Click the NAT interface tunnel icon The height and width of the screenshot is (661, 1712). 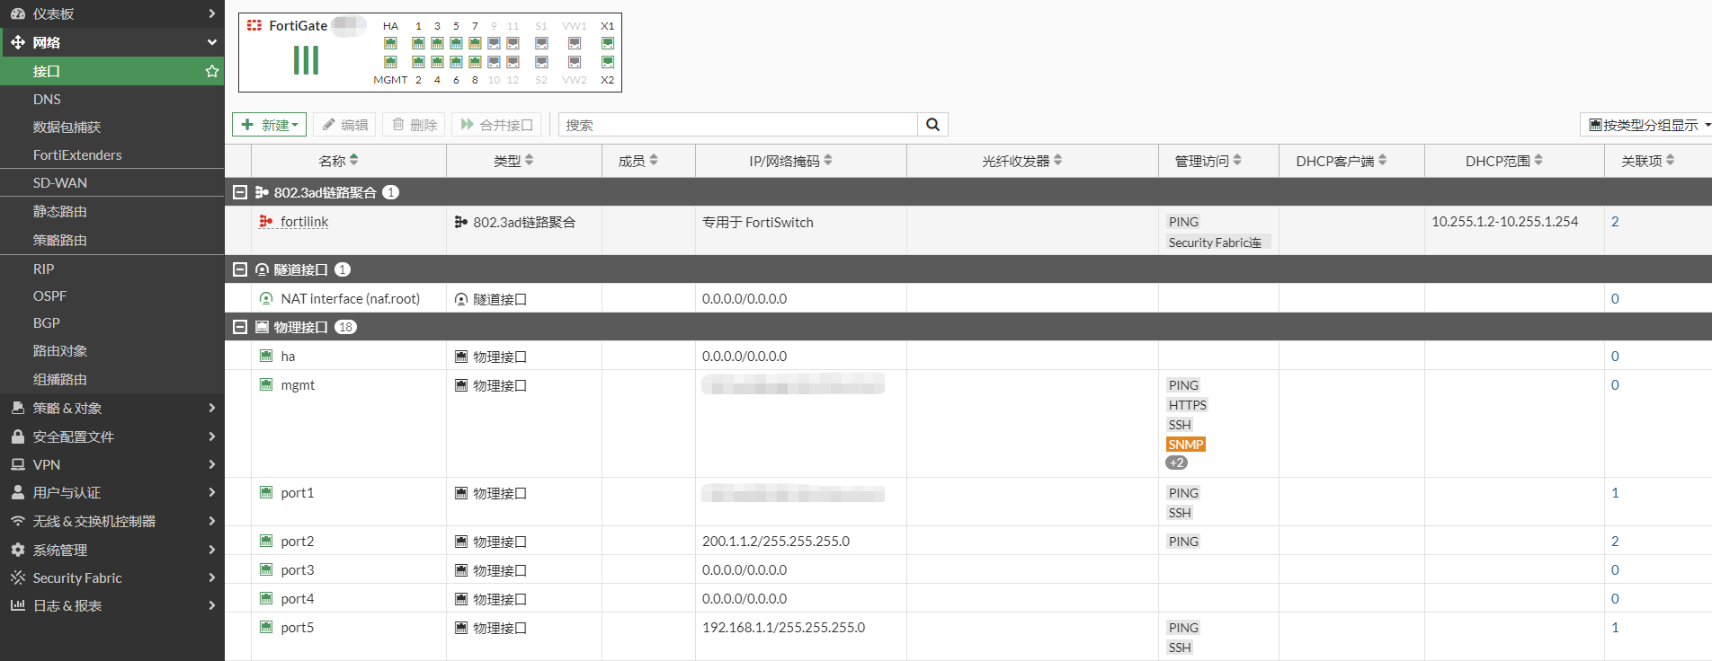[266, 299]
